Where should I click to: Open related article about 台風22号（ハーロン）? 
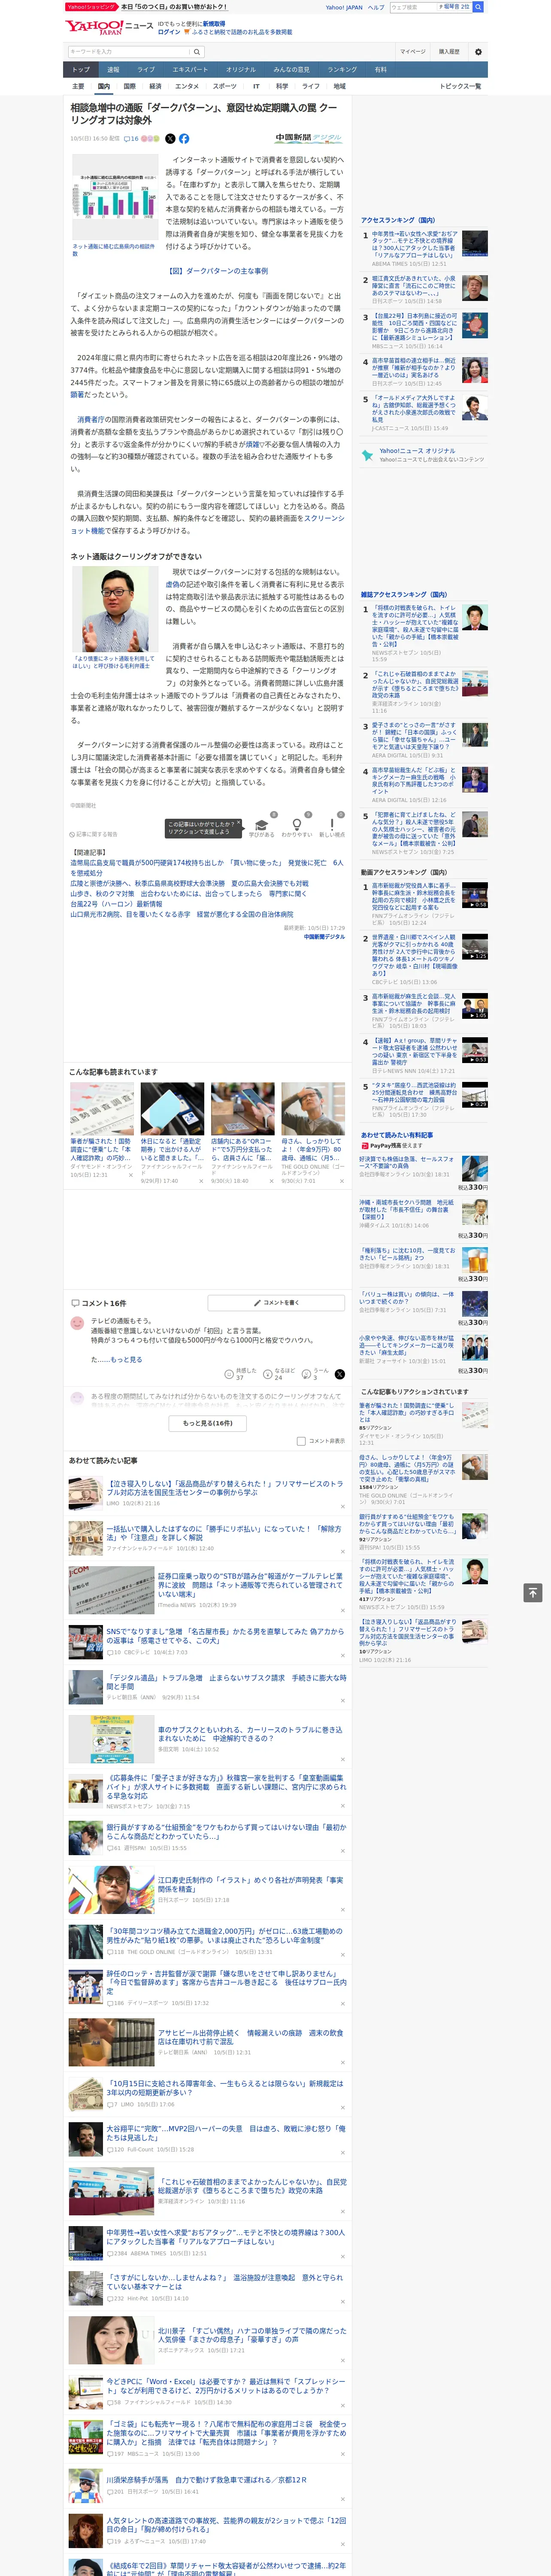(116, 904)
